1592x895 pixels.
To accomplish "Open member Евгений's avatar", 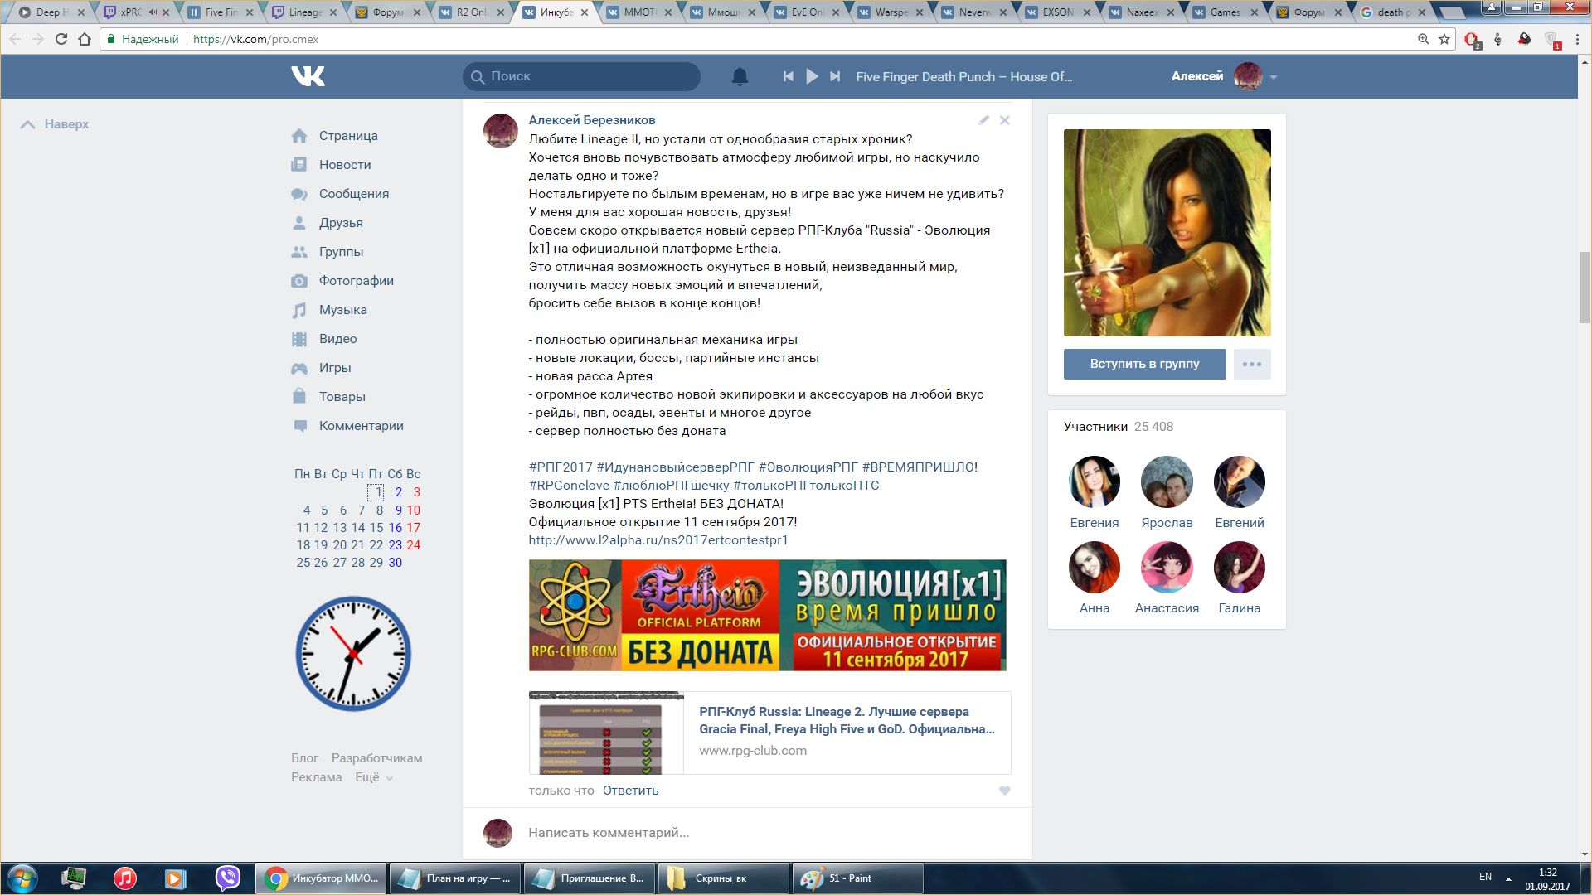I will [1240, 481].
